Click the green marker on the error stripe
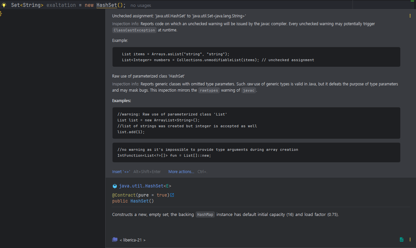This screenshot has width=416, height=248. (412, 1)
